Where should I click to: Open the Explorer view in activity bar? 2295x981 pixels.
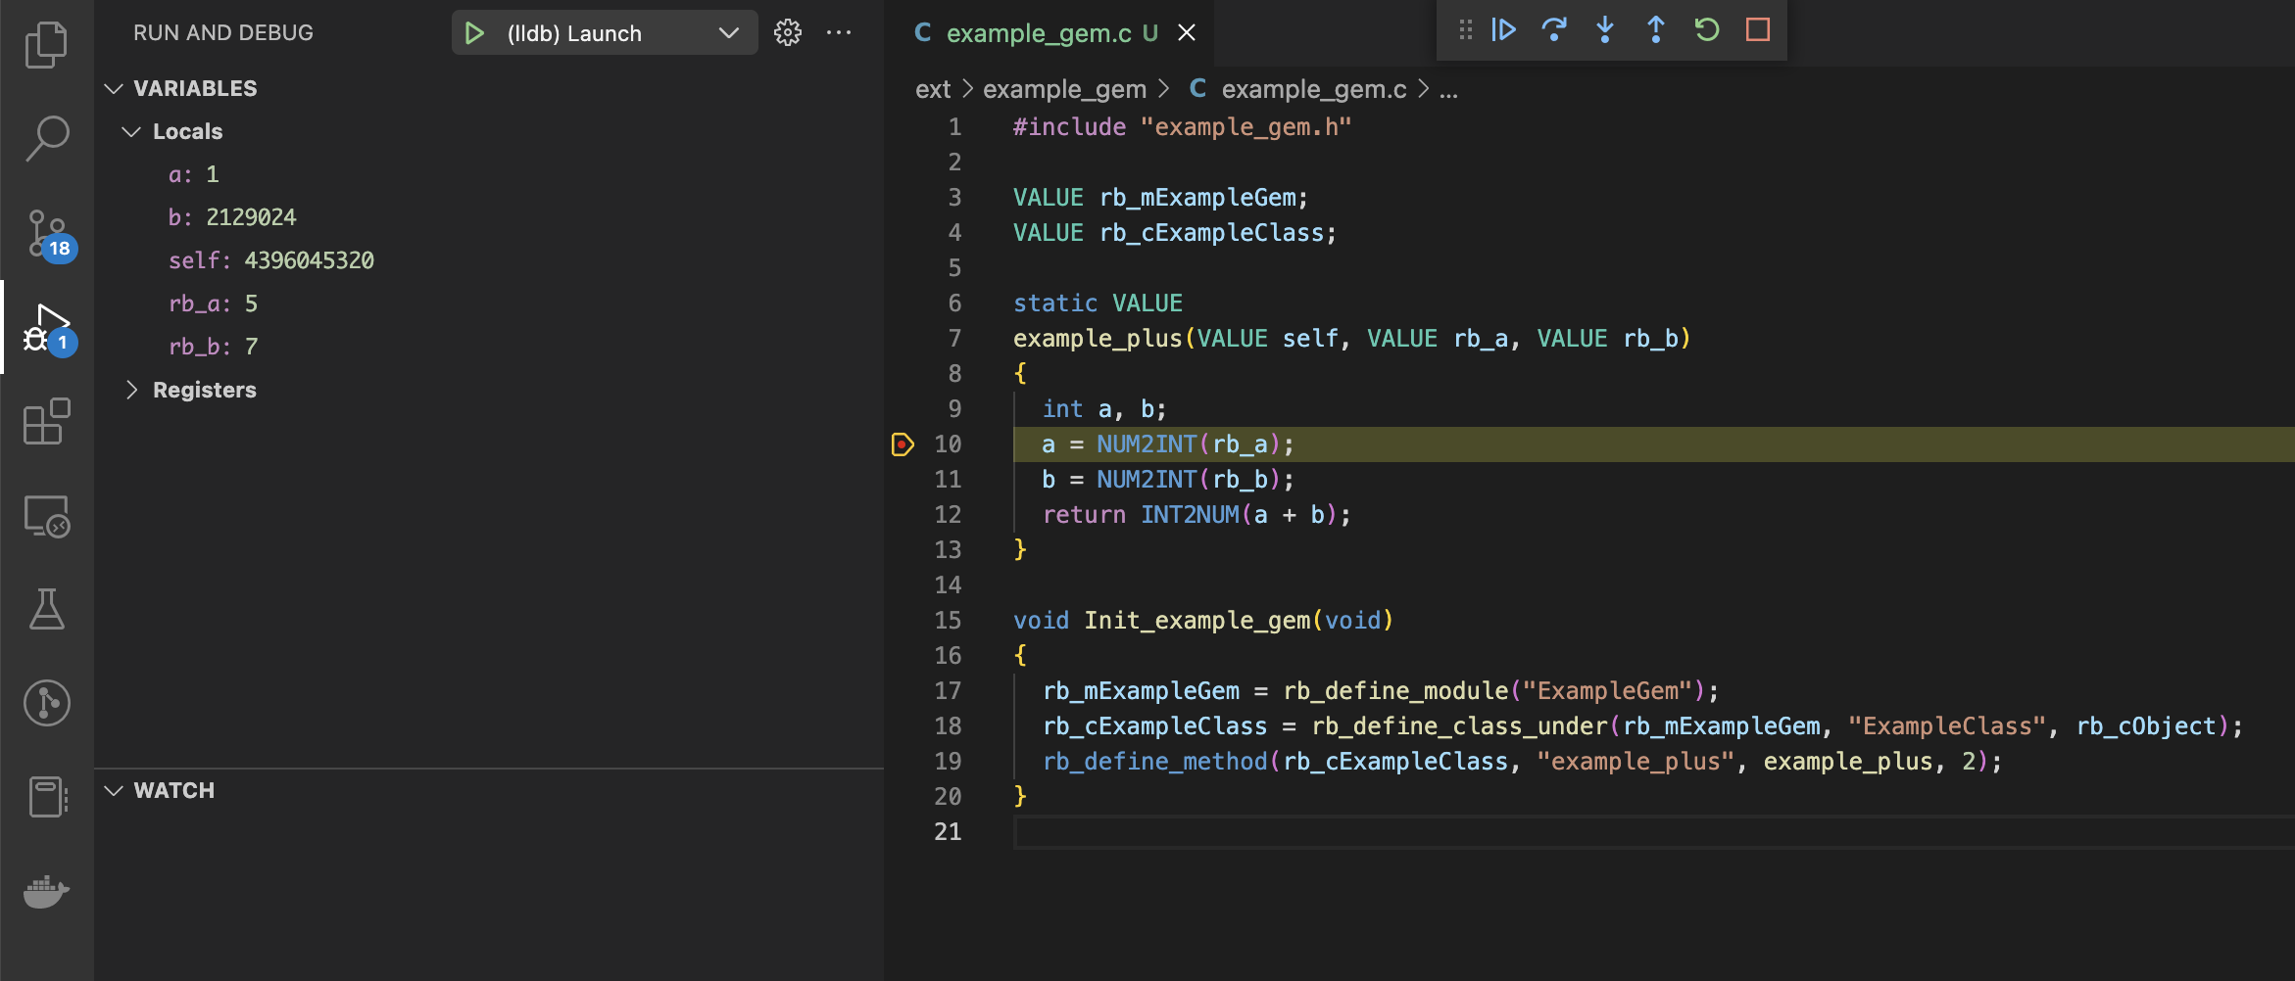pos(46,45)
